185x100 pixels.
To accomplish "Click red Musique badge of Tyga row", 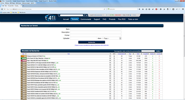I will (24, 61).
